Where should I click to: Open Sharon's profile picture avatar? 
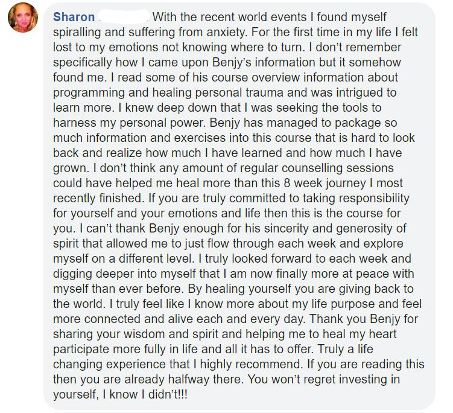[23, 18]
